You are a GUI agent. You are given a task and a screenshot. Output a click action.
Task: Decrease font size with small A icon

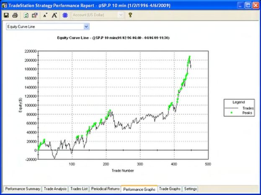(45, 15)
